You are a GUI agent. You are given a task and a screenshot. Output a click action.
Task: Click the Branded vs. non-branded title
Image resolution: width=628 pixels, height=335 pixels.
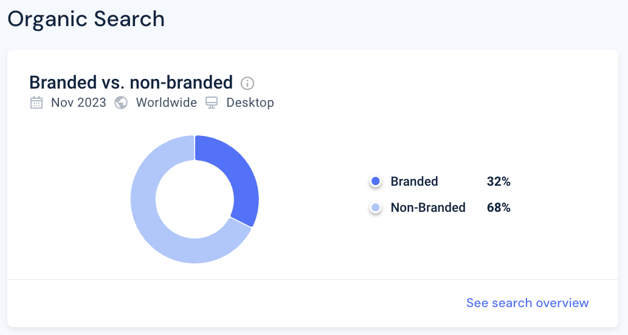click(131, 83)
